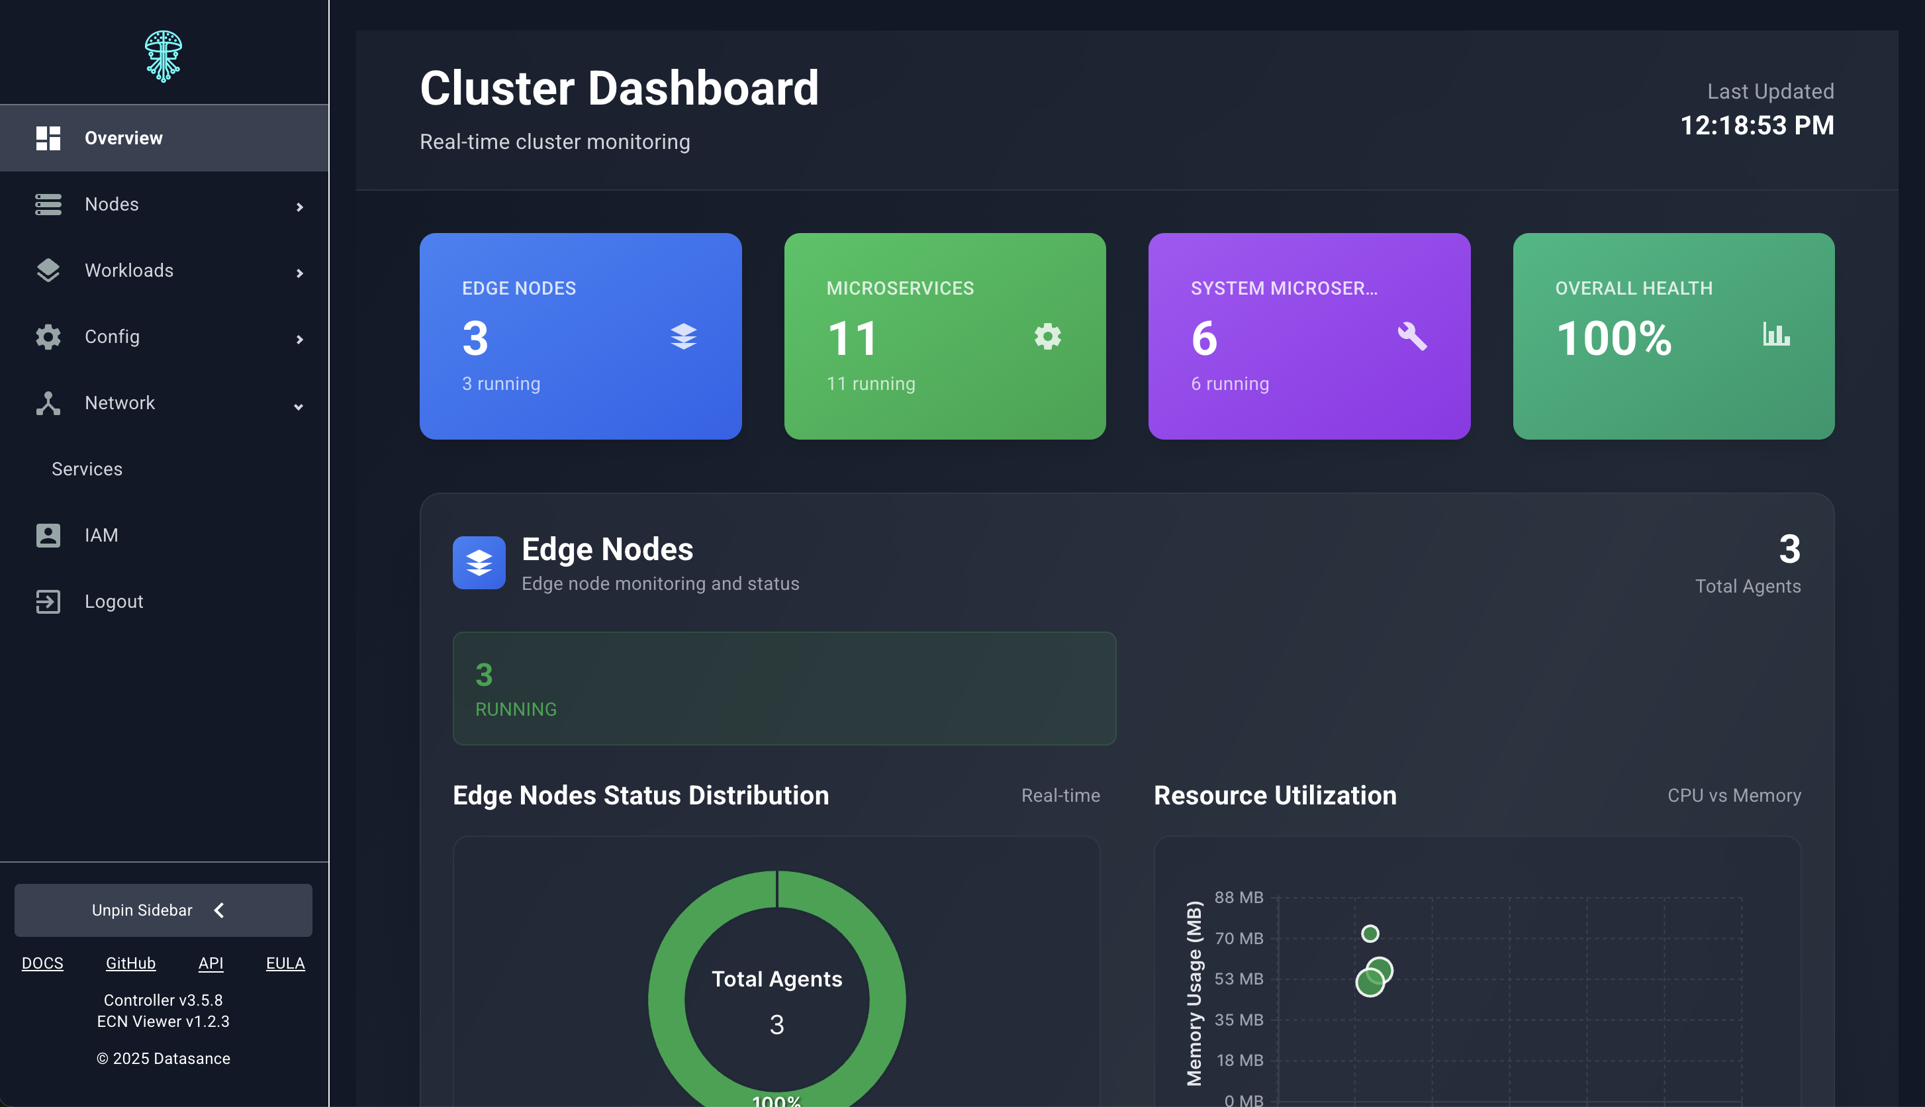The height and width of the screenshot is (1107, 1925).
Task: Open the DOCS link in sidebar footer
Action: (42, 963)
